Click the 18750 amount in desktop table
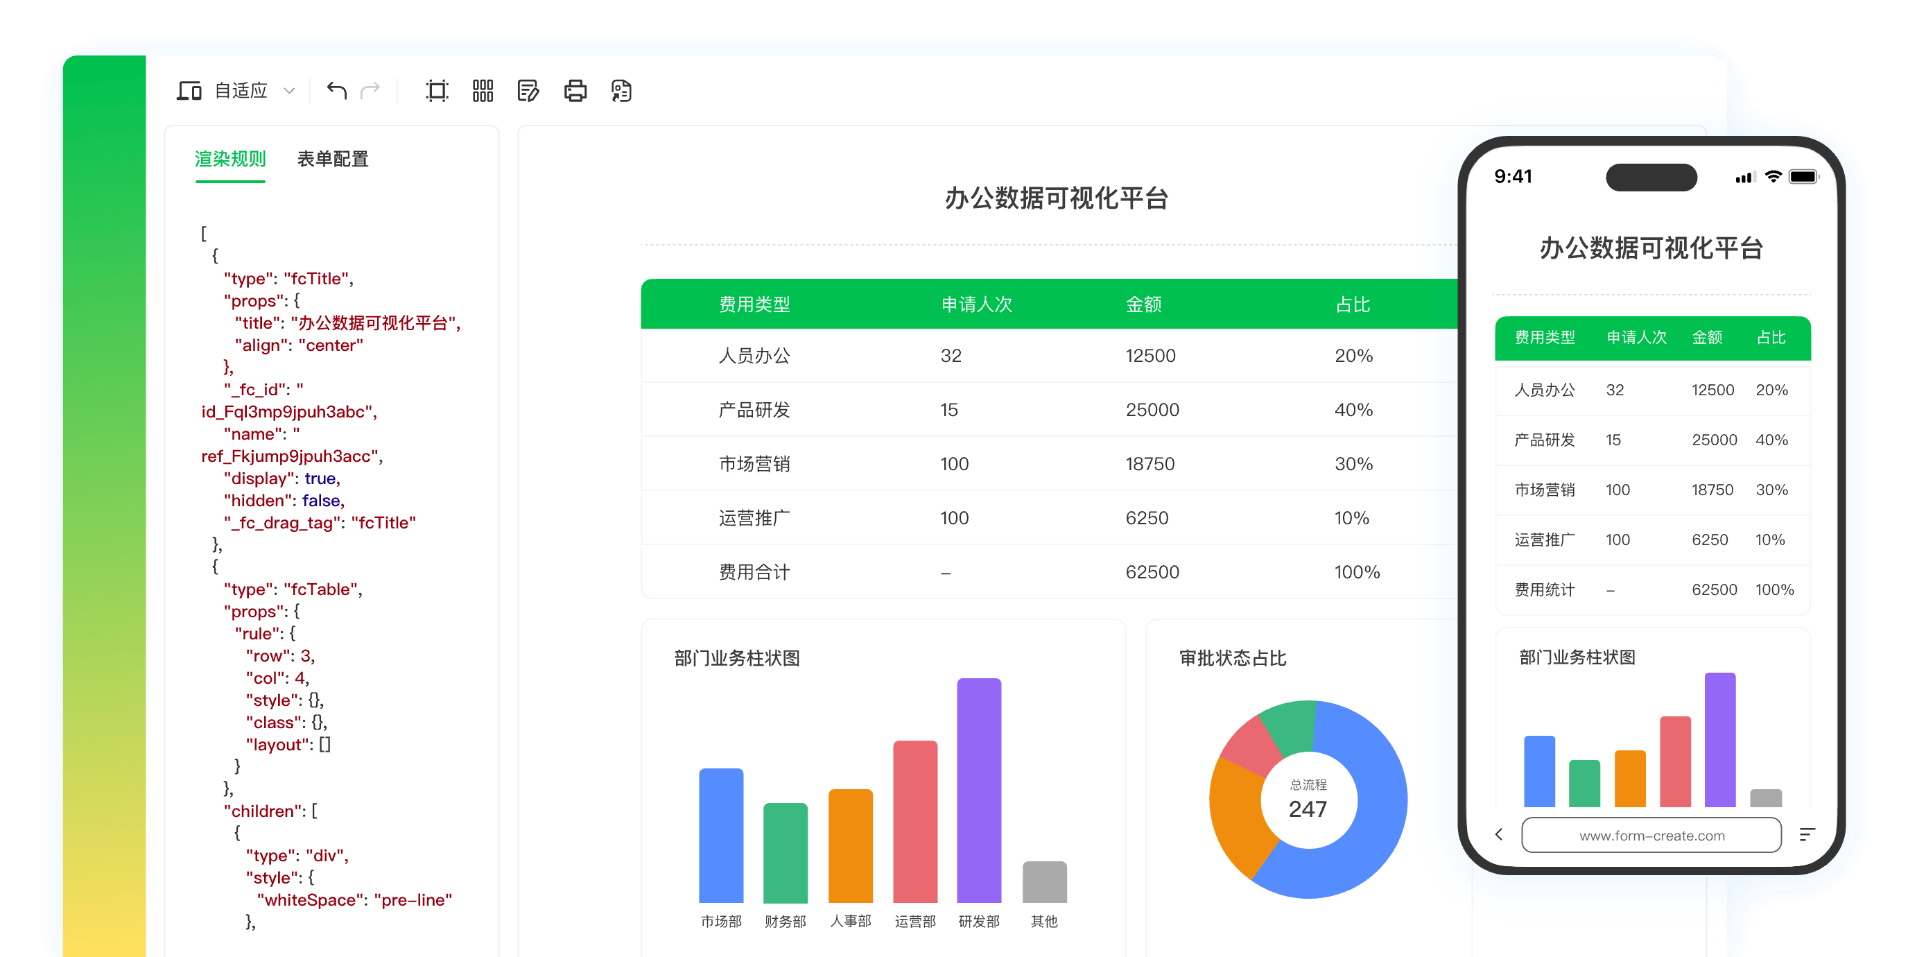This screenshot has height=957, width=1908. 1150,464
